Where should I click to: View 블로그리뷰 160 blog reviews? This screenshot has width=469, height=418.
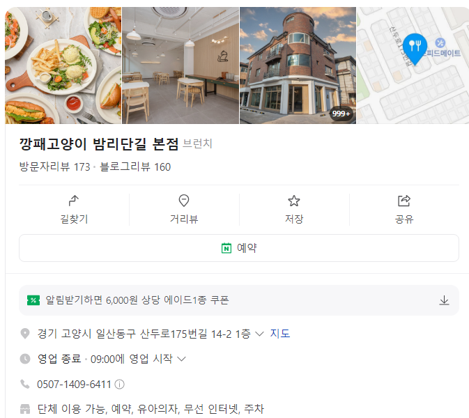pyautogui.click(x=135, y=167)
